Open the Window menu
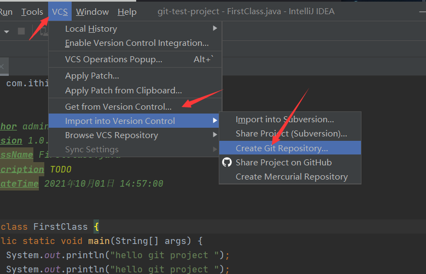This screenshot has width=426, height=274. click(92, 11)
